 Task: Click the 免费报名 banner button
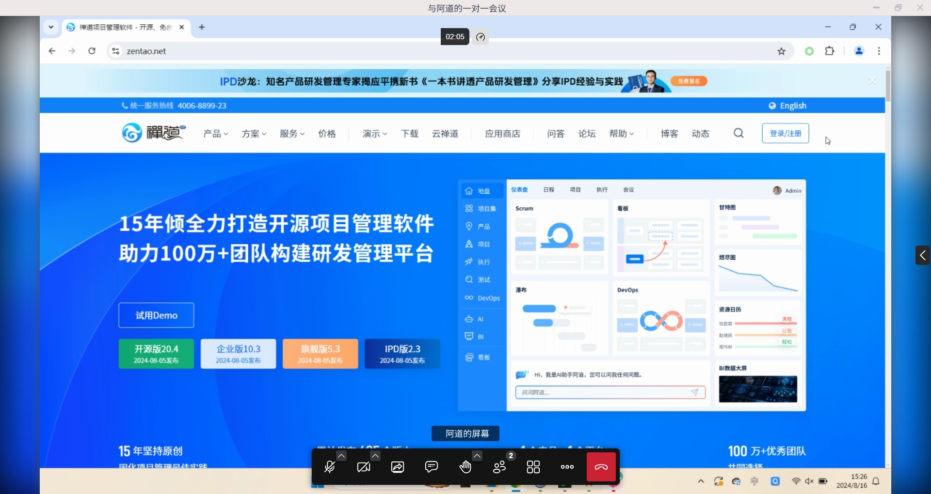pyautogui.click(x=689, y=81)
